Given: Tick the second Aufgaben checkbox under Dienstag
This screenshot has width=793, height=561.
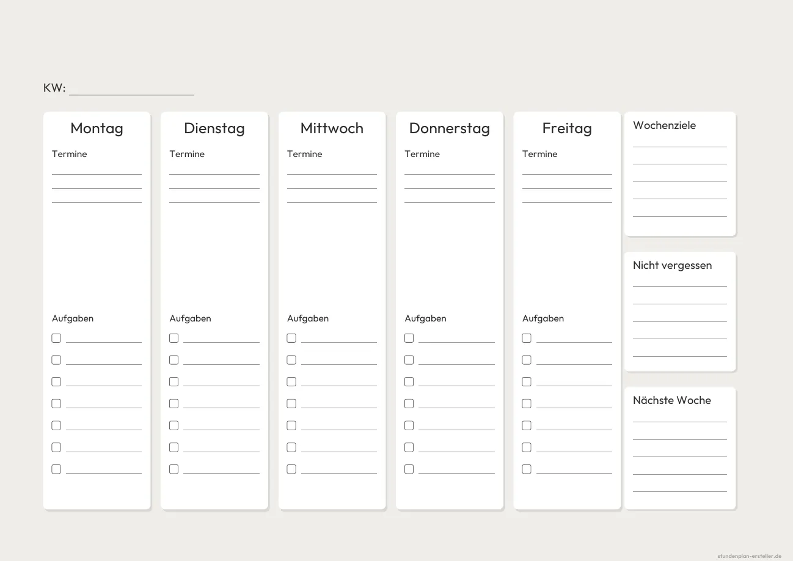Looking at the screenshot, I should point(174,360).
